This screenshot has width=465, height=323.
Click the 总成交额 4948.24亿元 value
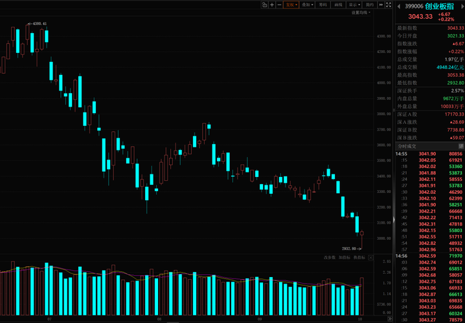pos(450,67)
